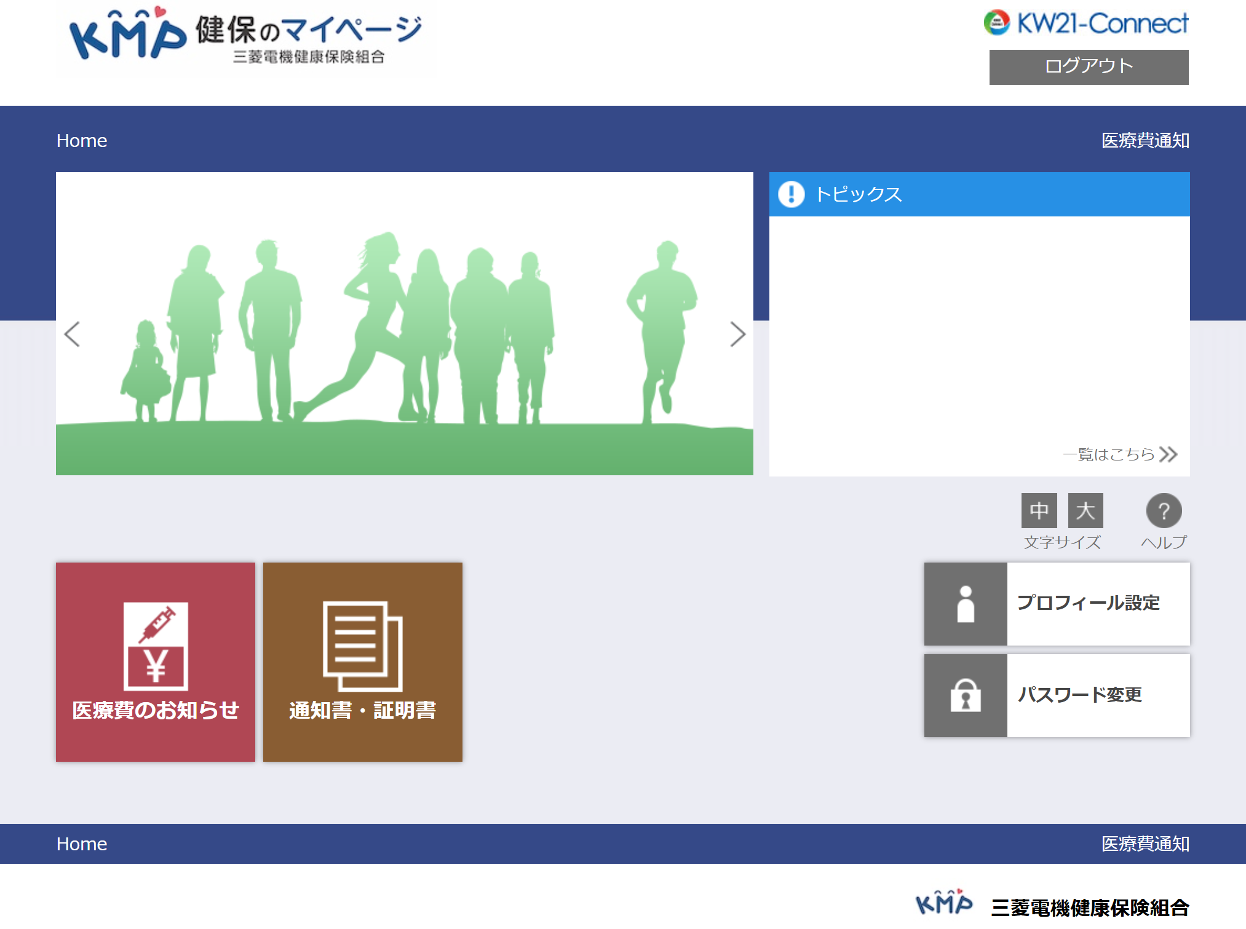Click the KW21-Connect logo
Screen dimensions: 1246x929
[x=1087, y=23]
